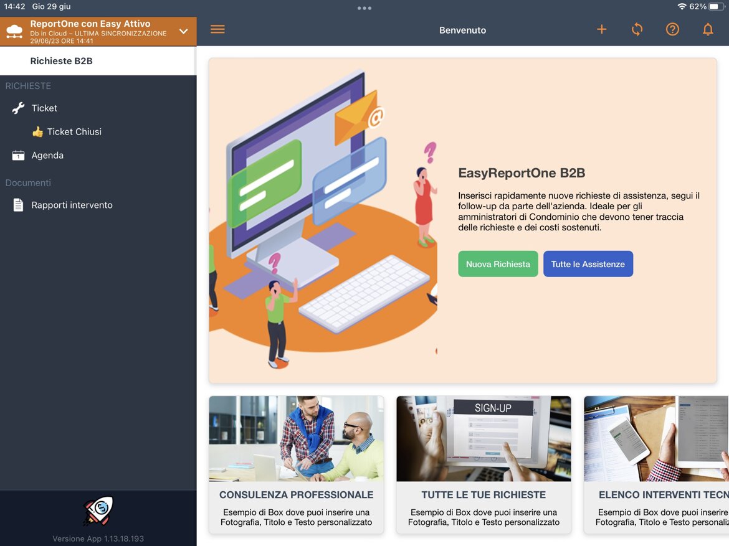
Task: Expand the ReportOne account chevron
Action: click(x=183, y=31)
